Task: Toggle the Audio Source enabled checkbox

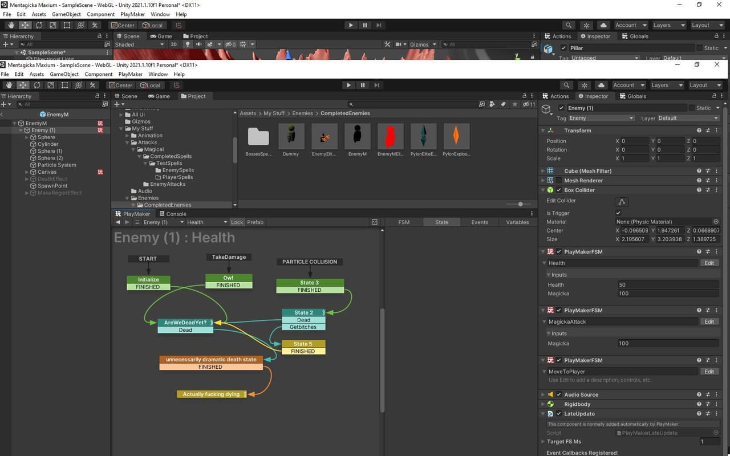Action: pos(559,394)
